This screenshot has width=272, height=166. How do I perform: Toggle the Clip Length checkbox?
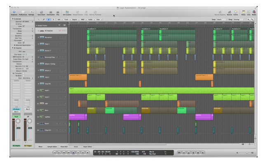[x=23, y=40]
